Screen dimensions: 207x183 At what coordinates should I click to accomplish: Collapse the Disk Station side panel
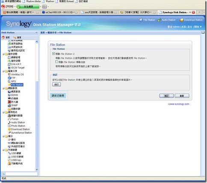[36, 32]
